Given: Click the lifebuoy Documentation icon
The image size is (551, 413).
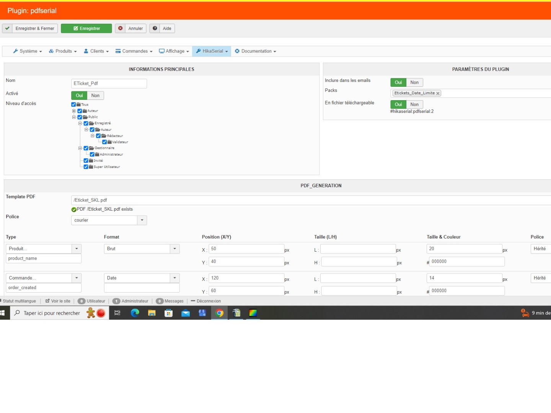Looking at the screenshot, I should tap(237, 51).
